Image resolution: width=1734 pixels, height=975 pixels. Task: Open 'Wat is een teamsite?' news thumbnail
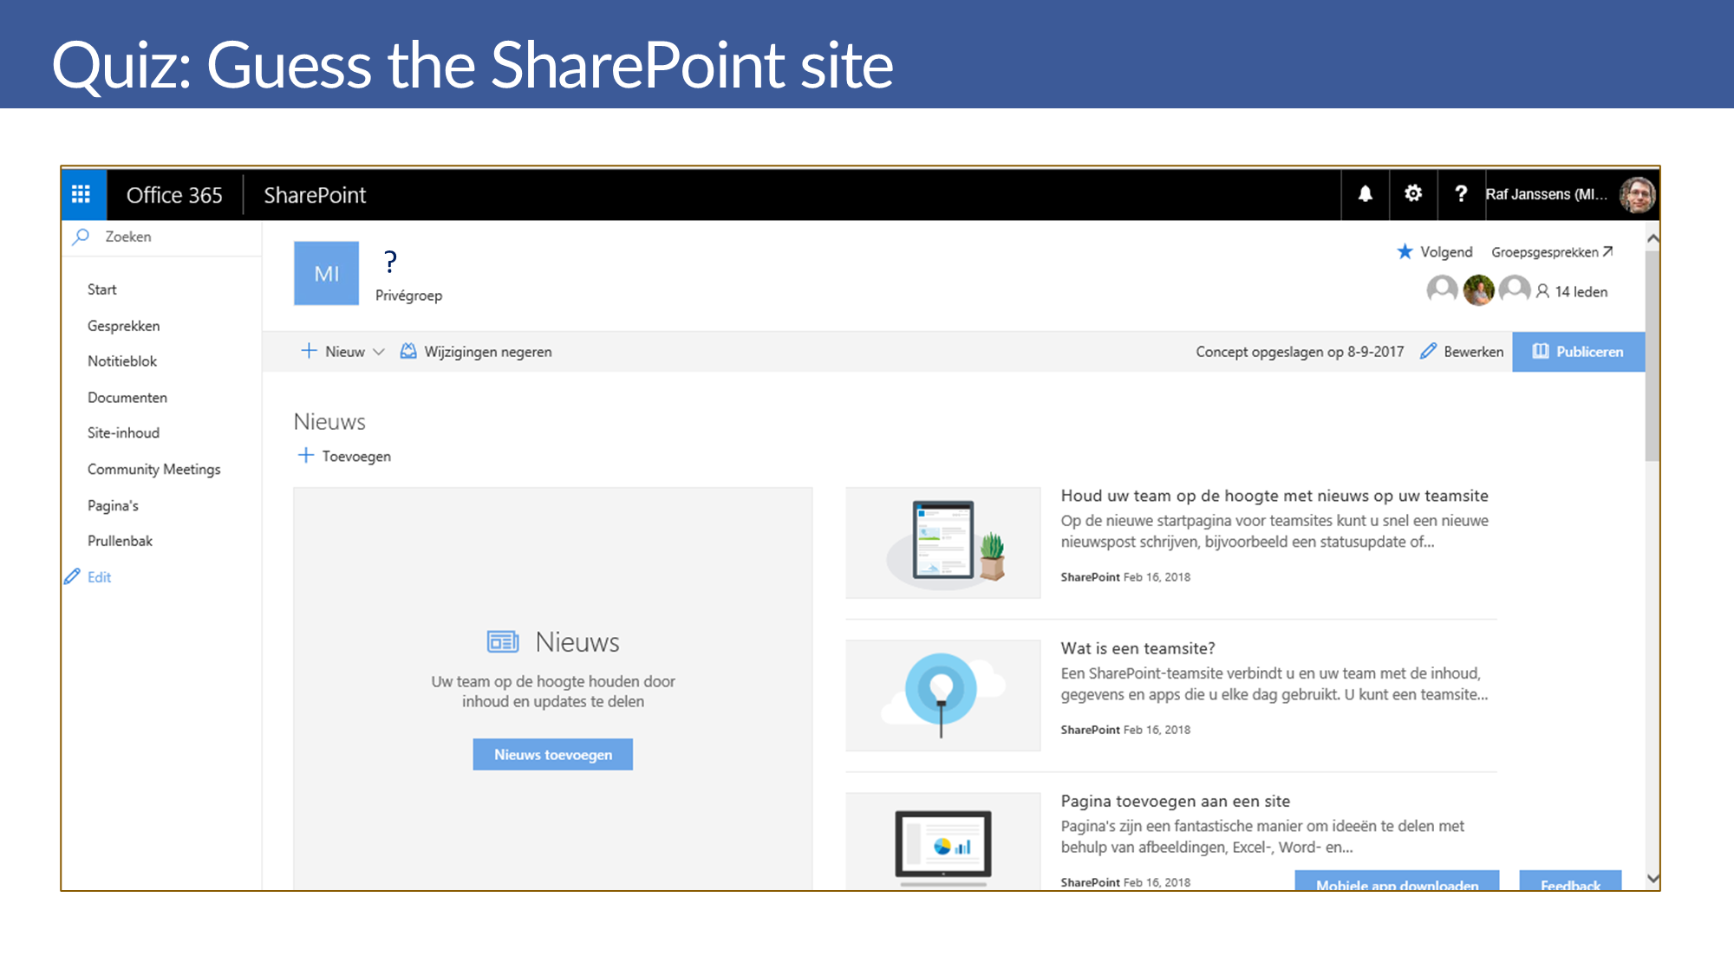942,695
